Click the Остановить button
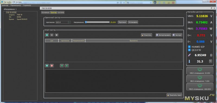 [x=133, y=22]
